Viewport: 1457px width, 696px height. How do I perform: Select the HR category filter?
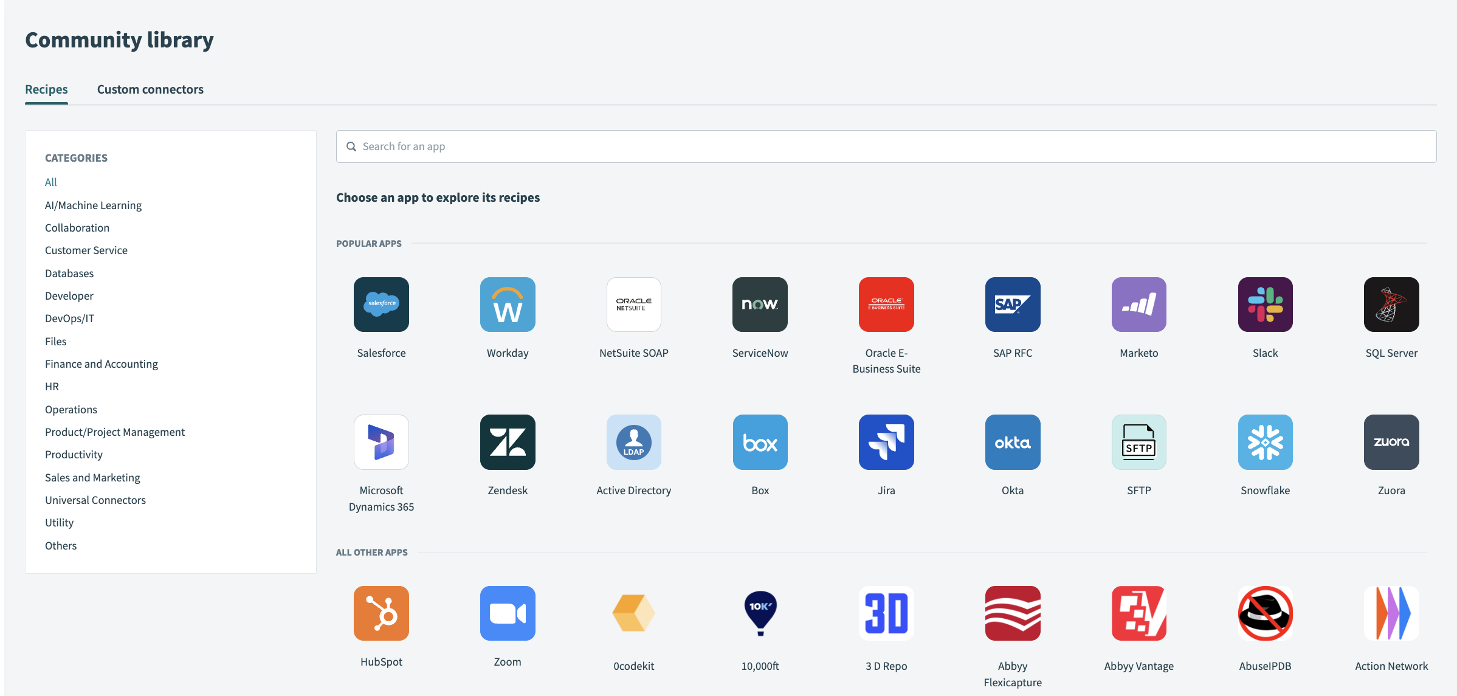tap(52, 387)
